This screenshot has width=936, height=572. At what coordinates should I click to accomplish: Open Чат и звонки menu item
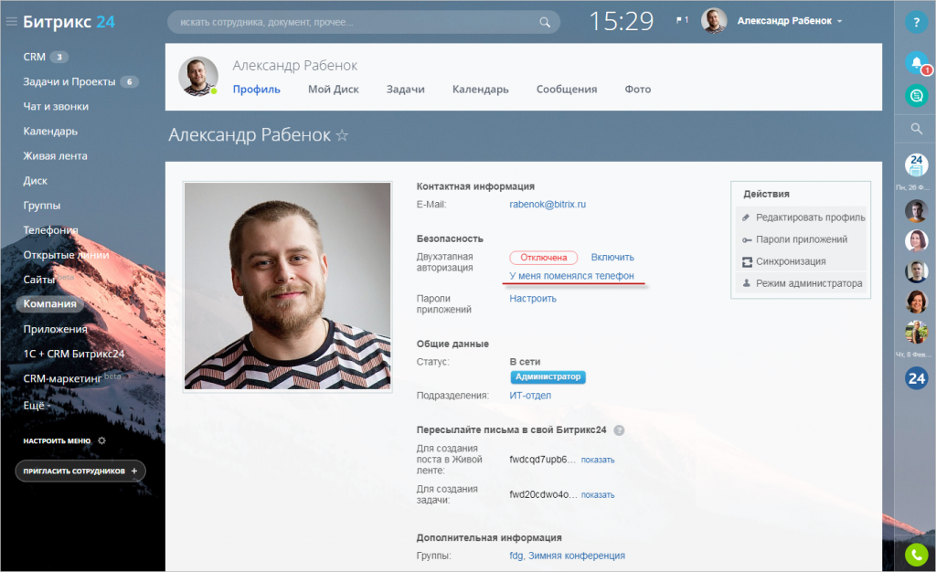(x=56, y=106)
